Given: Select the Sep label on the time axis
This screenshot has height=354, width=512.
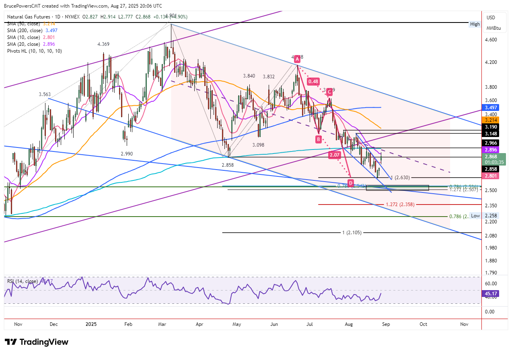Looking at the screenshot, I should [386, 324].
